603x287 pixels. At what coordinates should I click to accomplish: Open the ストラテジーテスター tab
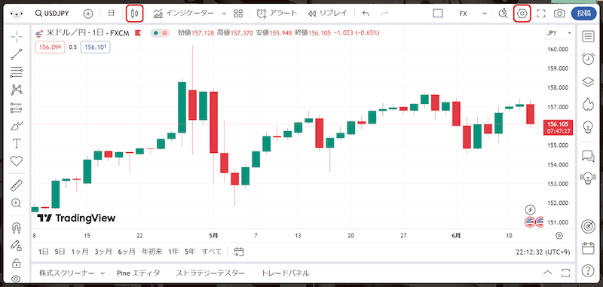pos(210,273)
